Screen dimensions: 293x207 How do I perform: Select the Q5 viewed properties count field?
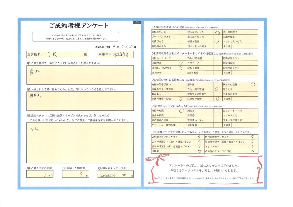(76, 174)
